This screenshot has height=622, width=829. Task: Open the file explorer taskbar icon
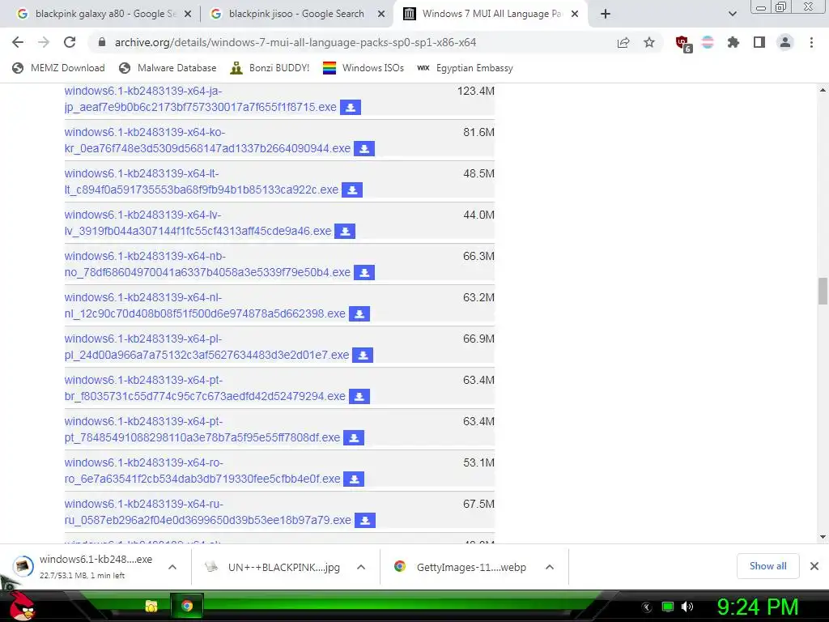click(x=151, y=606)
